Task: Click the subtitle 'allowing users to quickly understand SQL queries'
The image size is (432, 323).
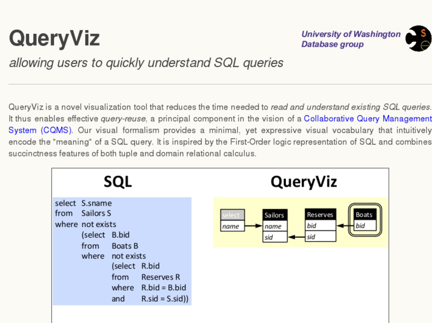Action: click(146, 63)
